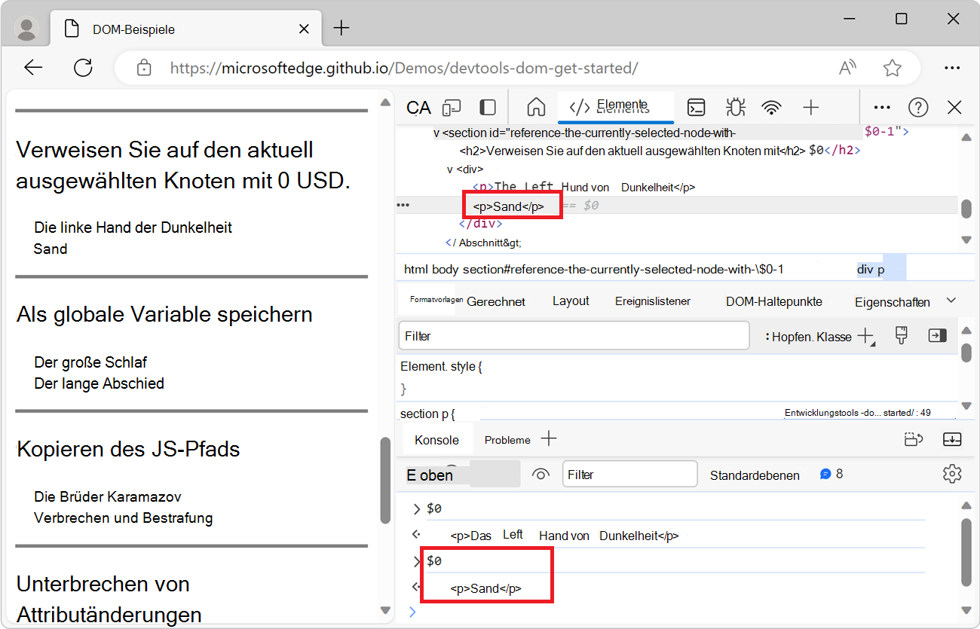980x629 pixels.
Task: Open DevTools settings gear icon
Action: (x=952, y=473)
